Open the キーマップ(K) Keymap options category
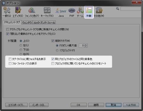The height and width of the screenshot is (111, 143). tap(47, 12)
